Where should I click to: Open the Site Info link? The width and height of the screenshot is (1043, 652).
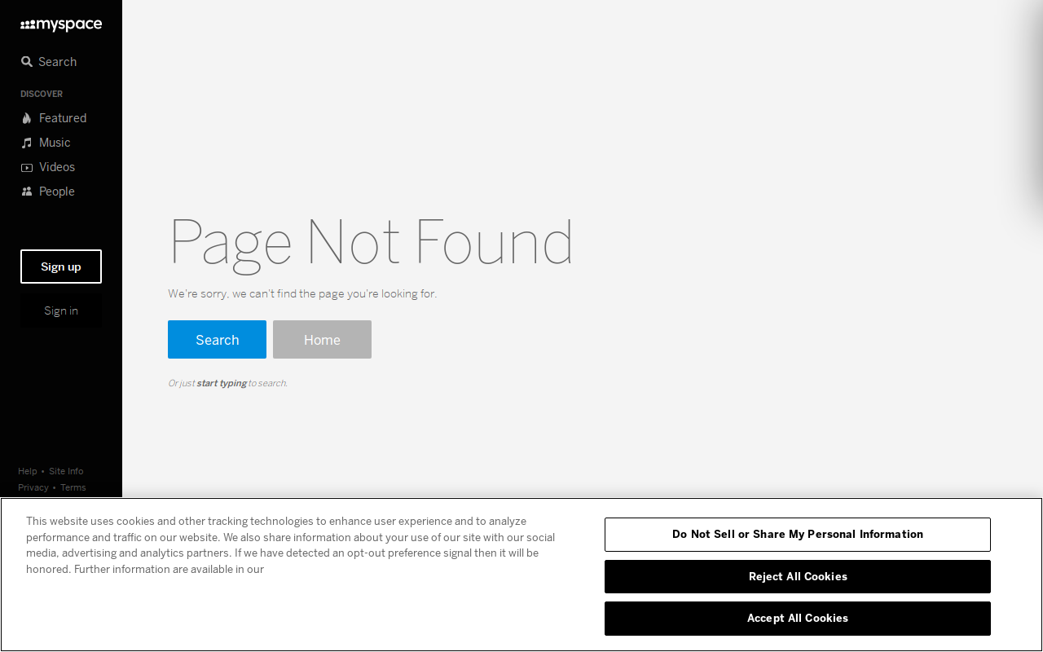click(66, 471)
